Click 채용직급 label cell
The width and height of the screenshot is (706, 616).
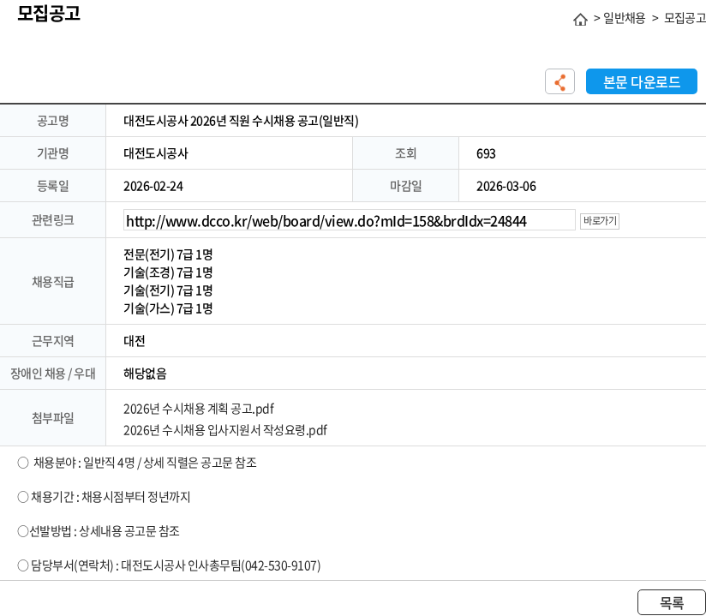coord(52,281)
